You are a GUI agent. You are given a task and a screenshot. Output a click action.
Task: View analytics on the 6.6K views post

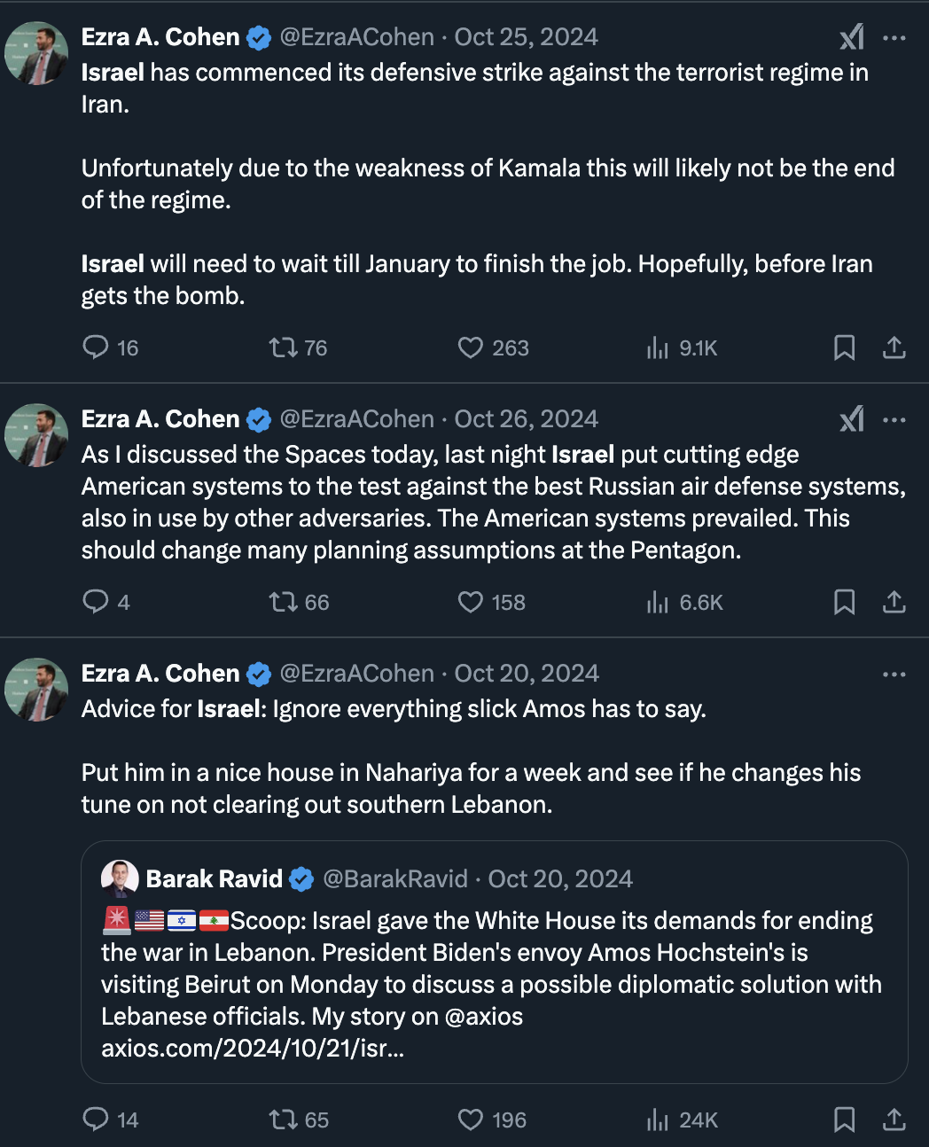point(658,603)
